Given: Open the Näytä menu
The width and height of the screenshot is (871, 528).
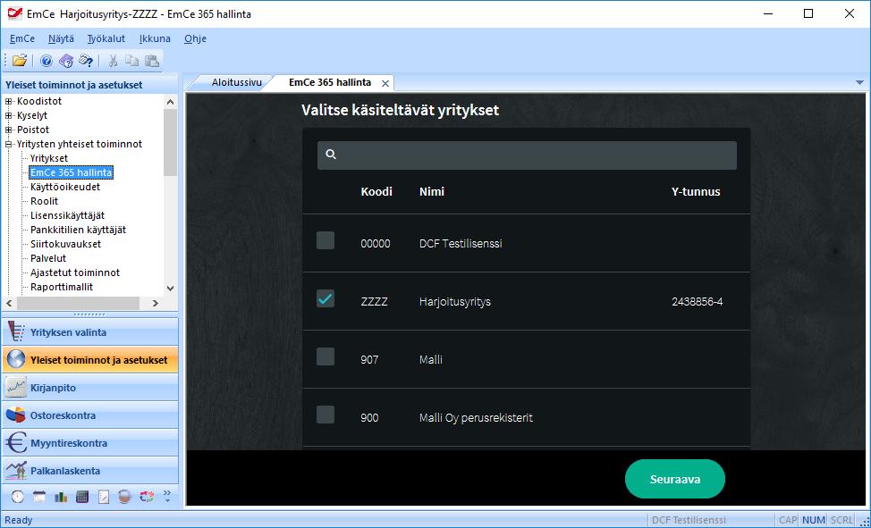Looking at the screenshot, I should (61, 39).
